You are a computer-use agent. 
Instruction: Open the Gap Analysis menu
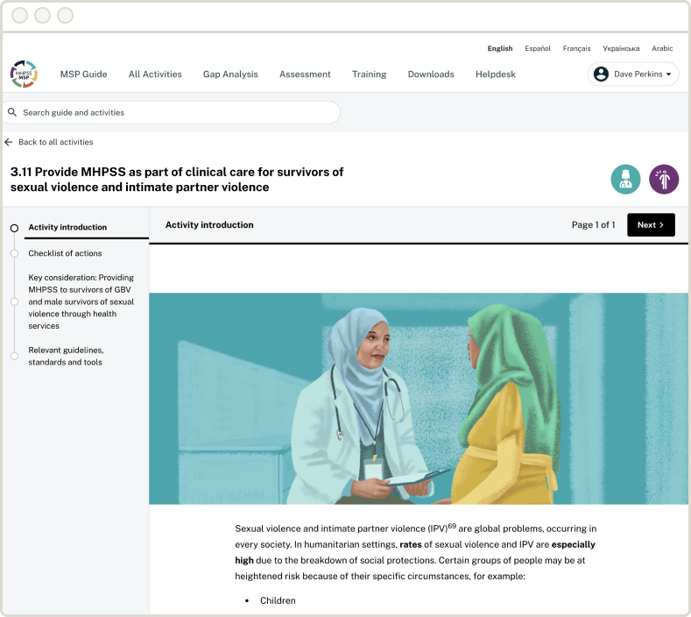click(230, 74)
